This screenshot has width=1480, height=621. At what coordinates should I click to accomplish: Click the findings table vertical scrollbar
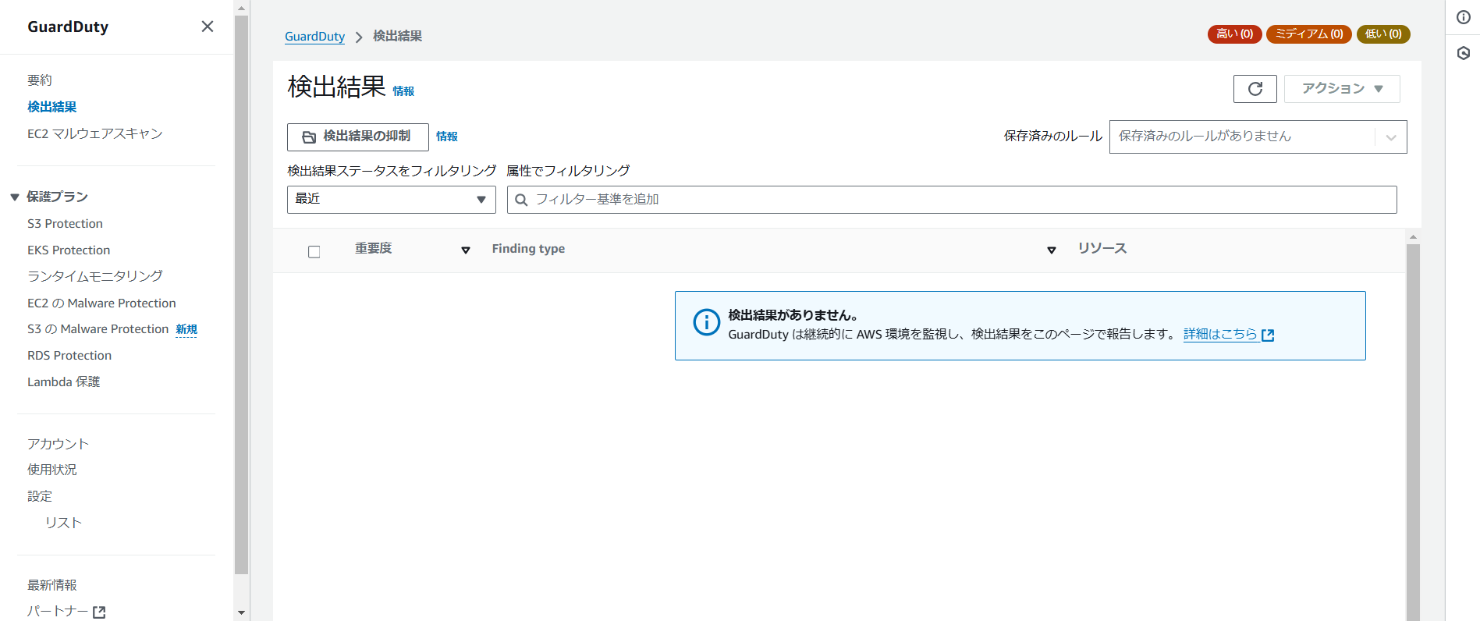1413,432
